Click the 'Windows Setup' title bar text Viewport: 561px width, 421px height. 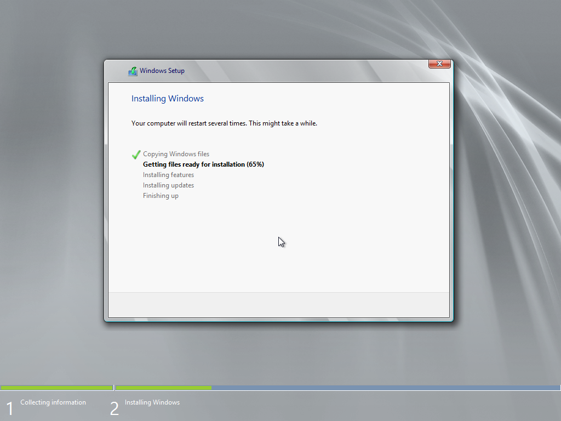[162, 71]
